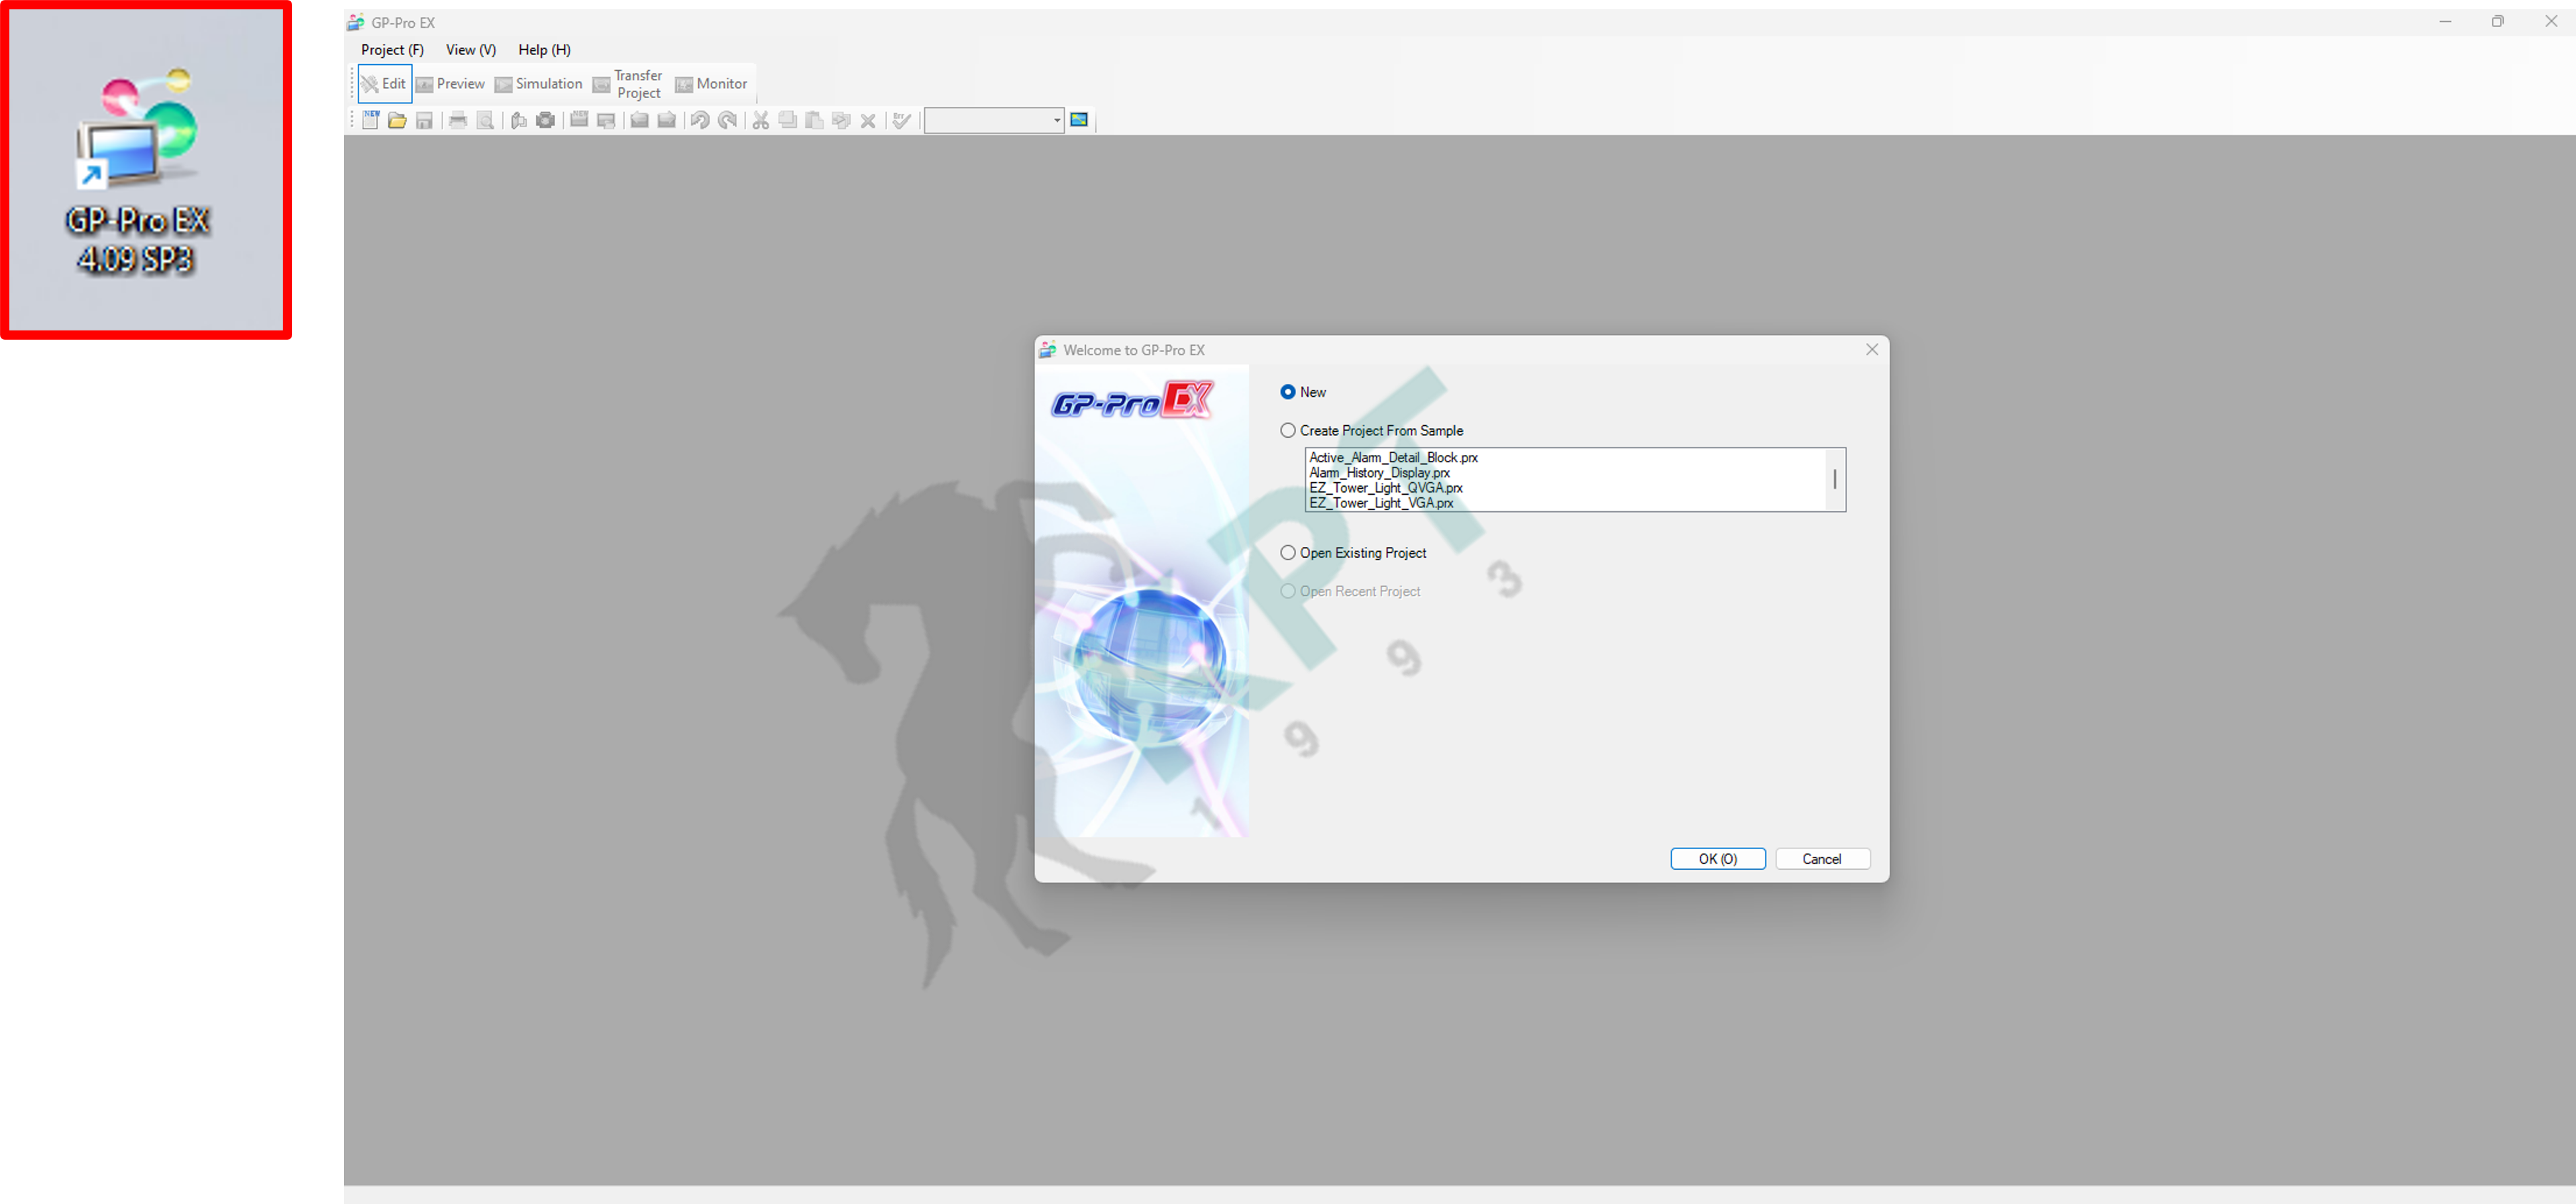Click the Cut scissors icon

tap(761, 121)
